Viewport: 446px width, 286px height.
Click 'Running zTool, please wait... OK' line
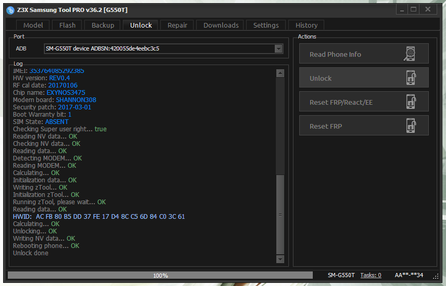59,202
